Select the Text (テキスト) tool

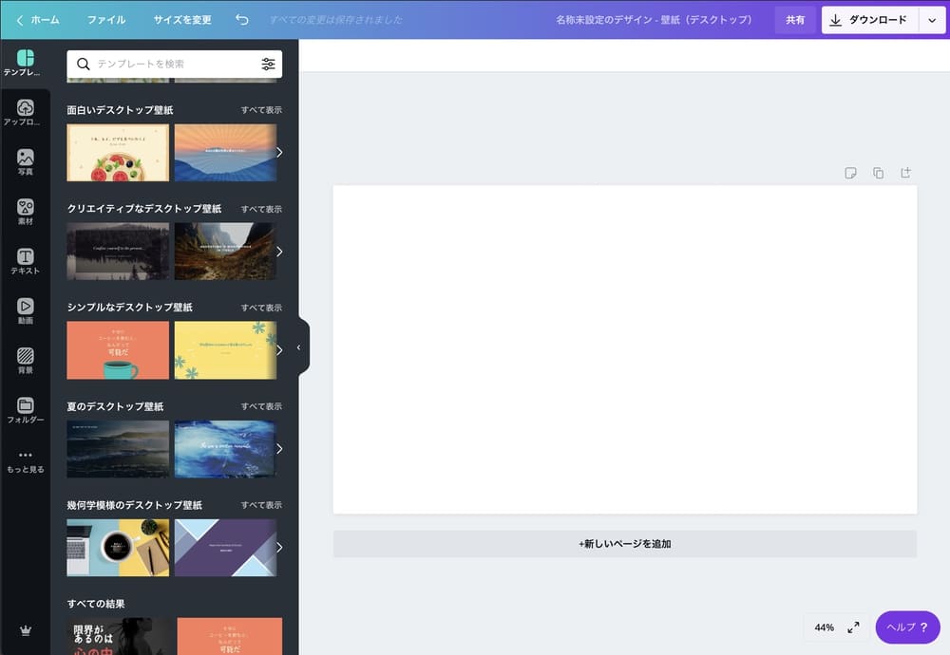click(25, 261)
